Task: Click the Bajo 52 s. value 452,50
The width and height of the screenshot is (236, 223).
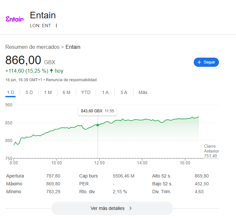Action: (x=202, y=184)
